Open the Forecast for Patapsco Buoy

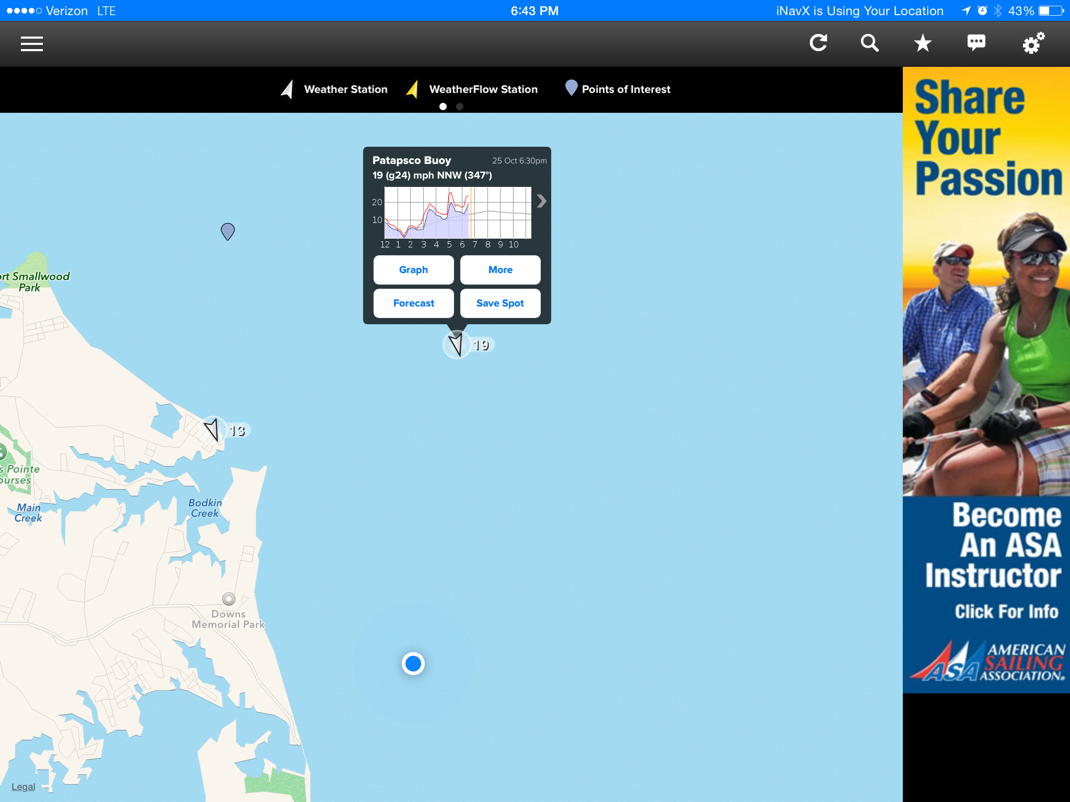point(413,303)
